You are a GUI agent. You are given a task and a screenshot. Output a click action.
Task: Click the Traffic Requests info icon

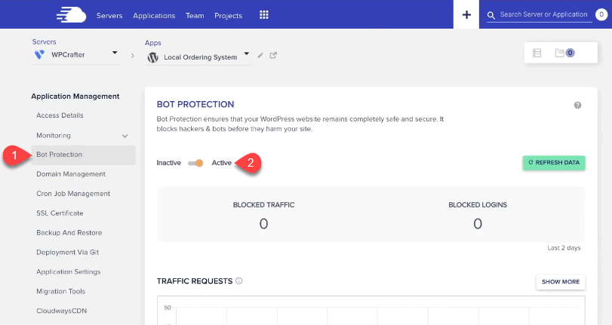[239, 281]
